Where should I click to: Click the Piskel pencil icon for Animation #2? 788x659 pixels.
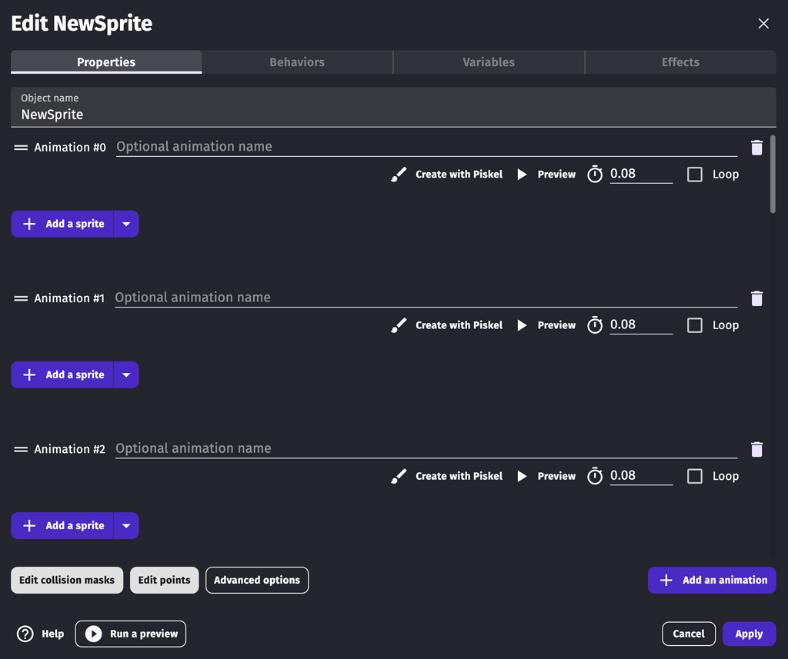tap(398, 475)
